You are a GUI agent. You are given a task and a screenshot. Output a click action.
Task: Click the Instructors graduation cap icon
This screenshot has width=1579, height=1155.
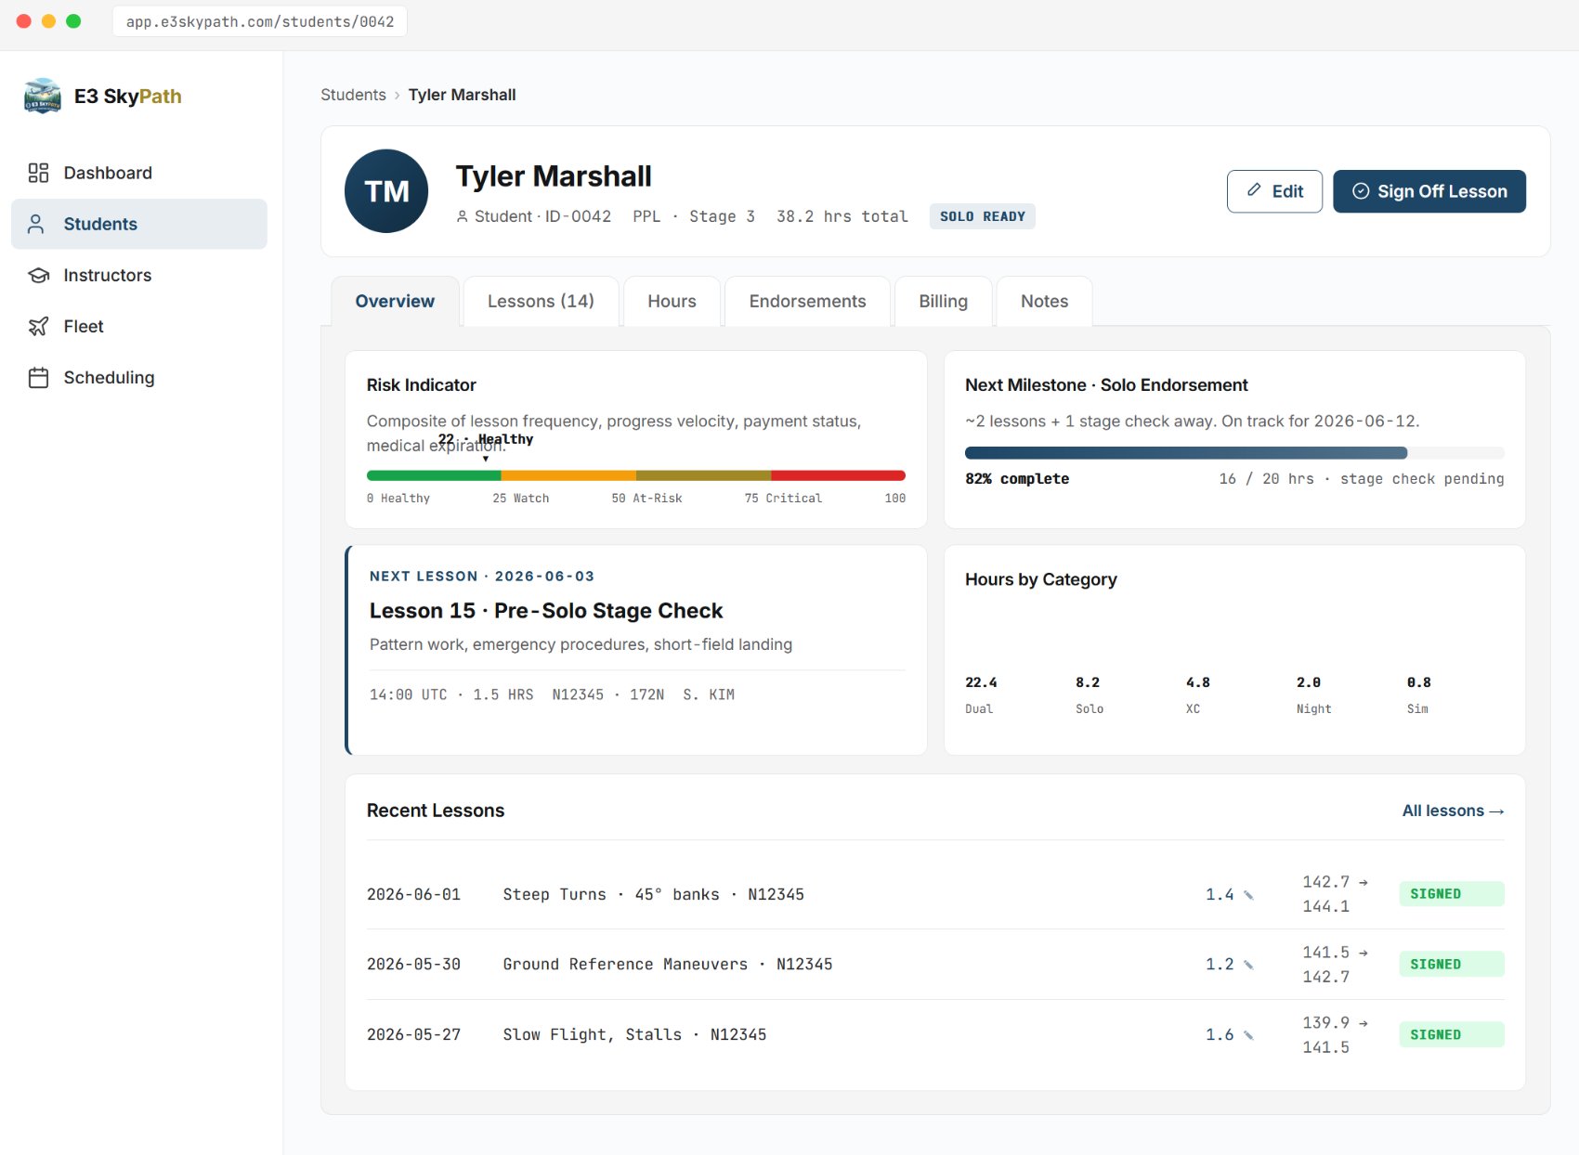click(x=38, y=275)
